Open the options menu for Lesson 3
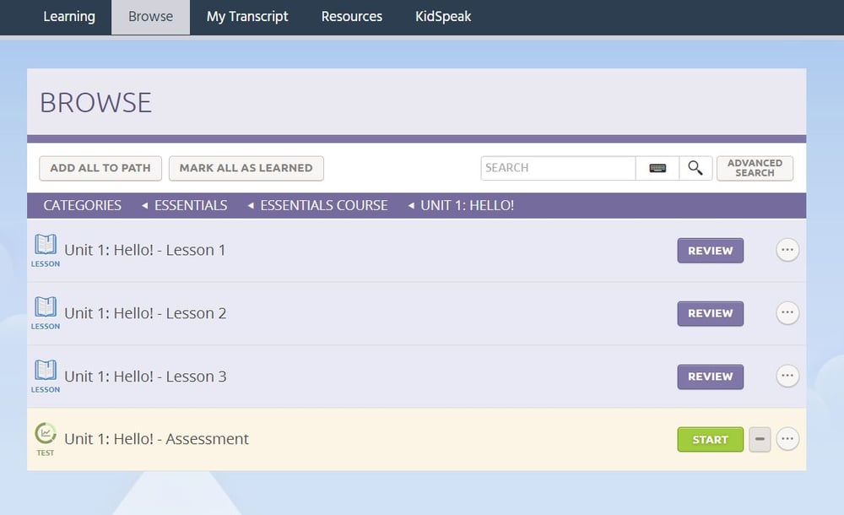 coord(787,376)
